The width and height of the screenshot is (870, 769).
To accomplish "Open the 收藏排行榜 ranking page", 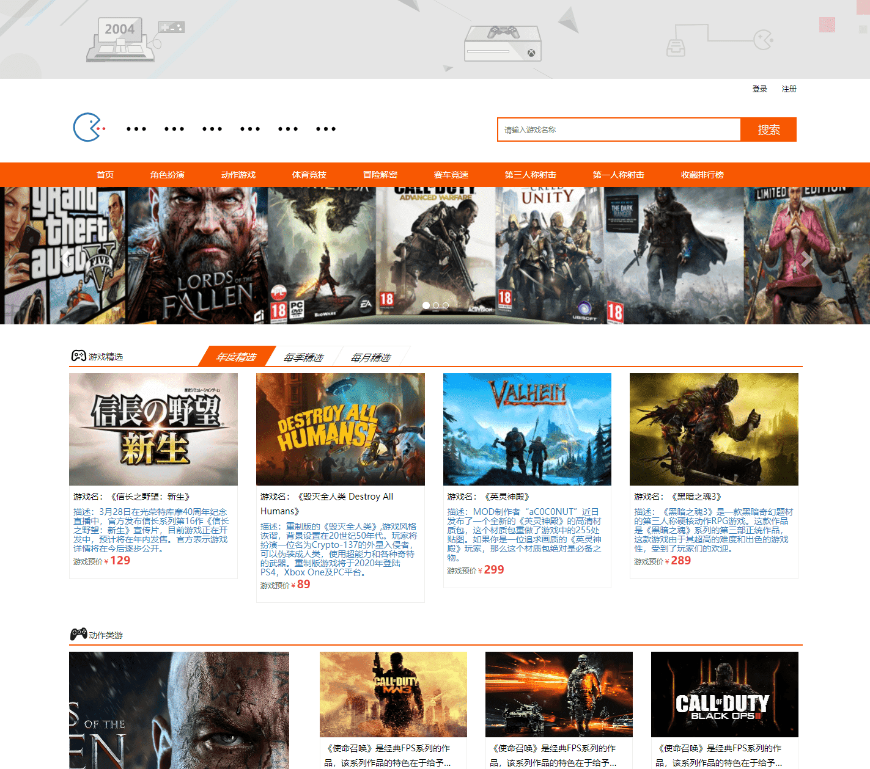I will pyautogui.click(x=702, y=175).
